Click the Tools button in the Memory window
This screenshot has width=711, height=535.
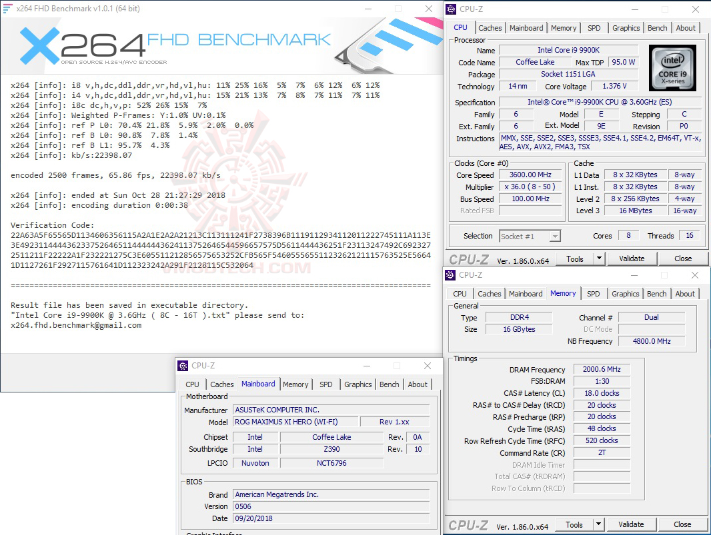pos(574,524)
